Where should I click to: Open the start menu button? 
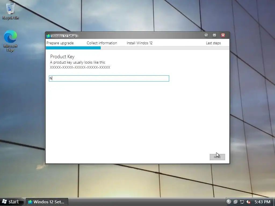point(11,202)
